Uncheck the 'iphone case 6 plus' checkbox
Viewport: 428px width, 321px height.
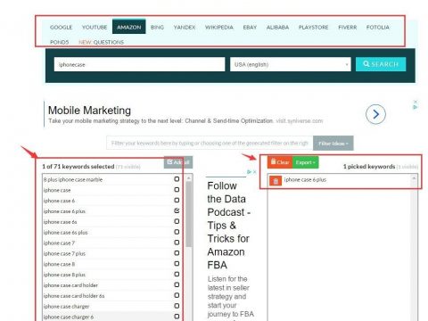coord(177,210)
